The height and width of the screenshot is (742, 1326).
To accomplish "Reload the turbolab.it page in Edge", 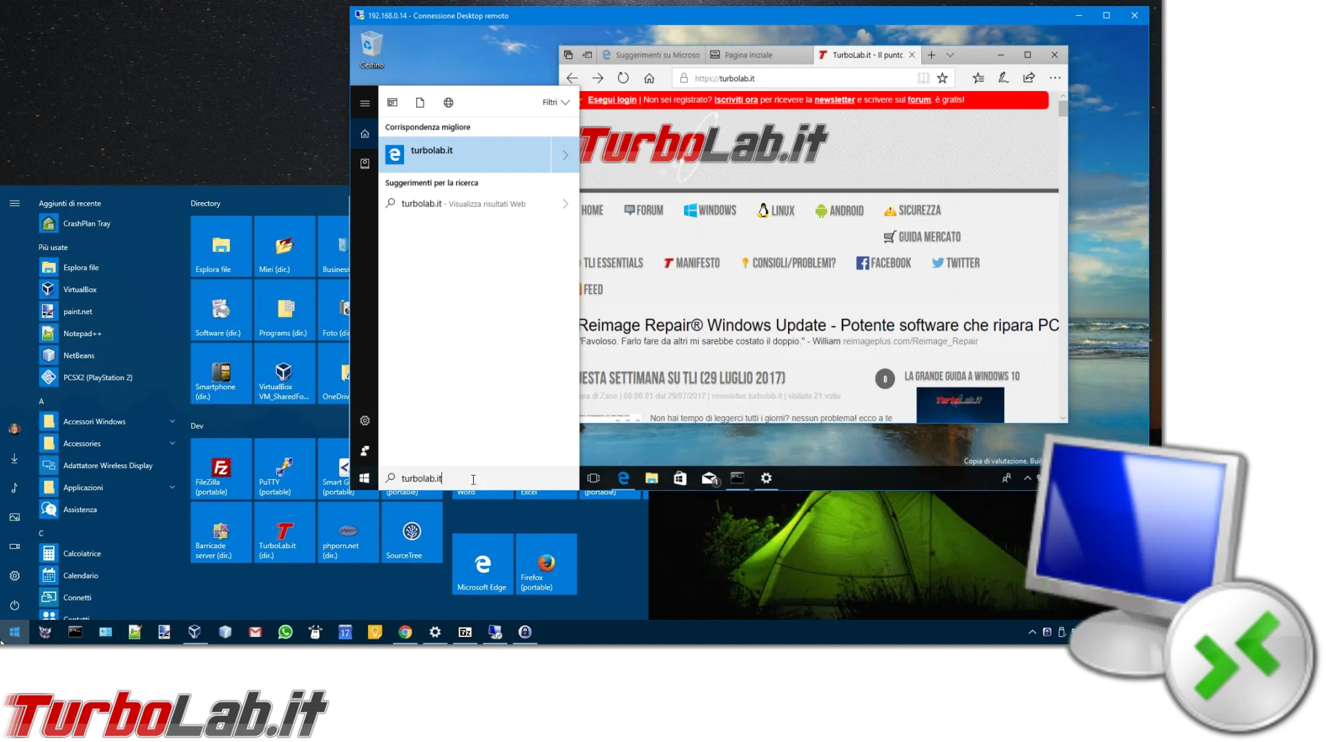I will click(623, 78).
